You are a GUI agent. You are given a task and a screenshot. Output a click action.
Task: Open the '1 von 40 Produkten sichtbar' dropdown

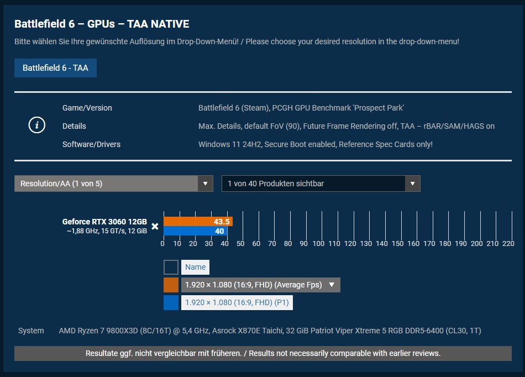pyautogui.click(x=321, y=184)
